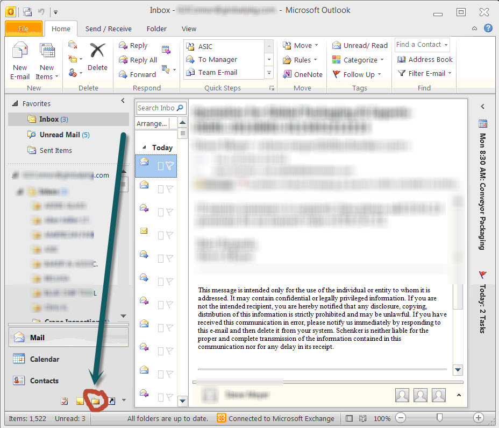
Task: Toggle the category box on the second message
Action: [160, 189]
